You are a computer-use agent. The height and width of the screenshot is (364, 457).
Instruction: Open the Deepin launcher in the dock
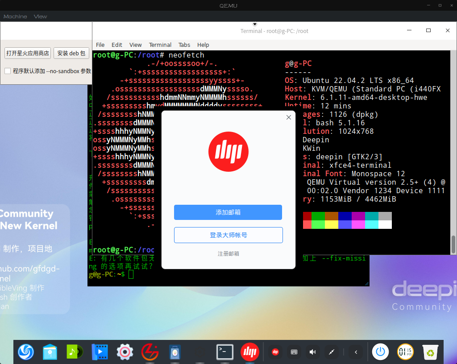[x=25, y=352]
